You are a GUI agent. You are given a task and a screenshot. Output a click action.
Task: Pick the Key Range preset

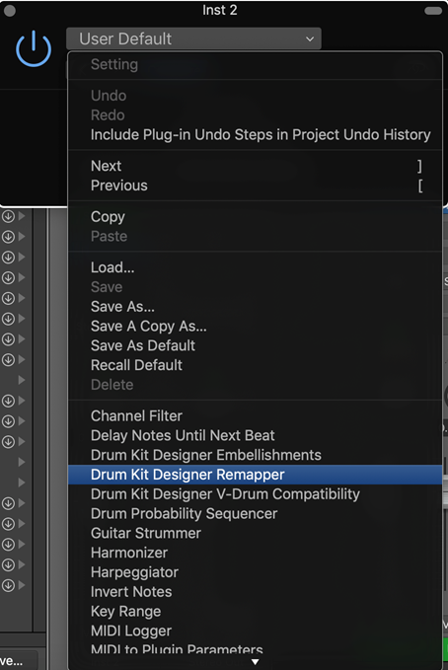coord(256,612)
